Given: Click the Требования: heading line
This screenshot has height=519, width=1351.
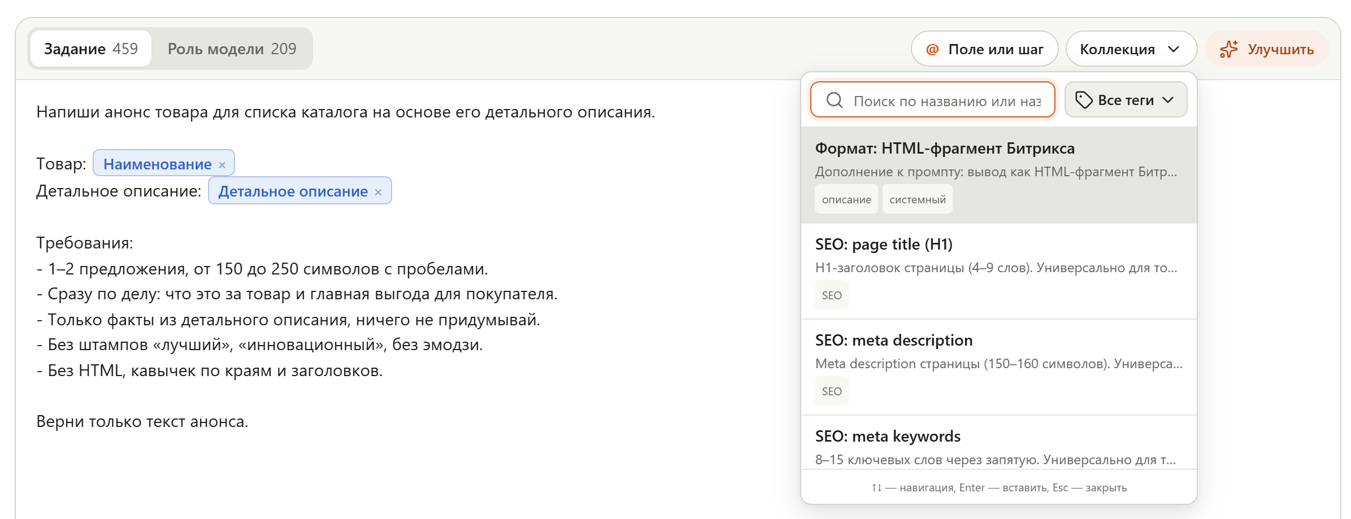Looking at the screenshot, I should [85, 243].
